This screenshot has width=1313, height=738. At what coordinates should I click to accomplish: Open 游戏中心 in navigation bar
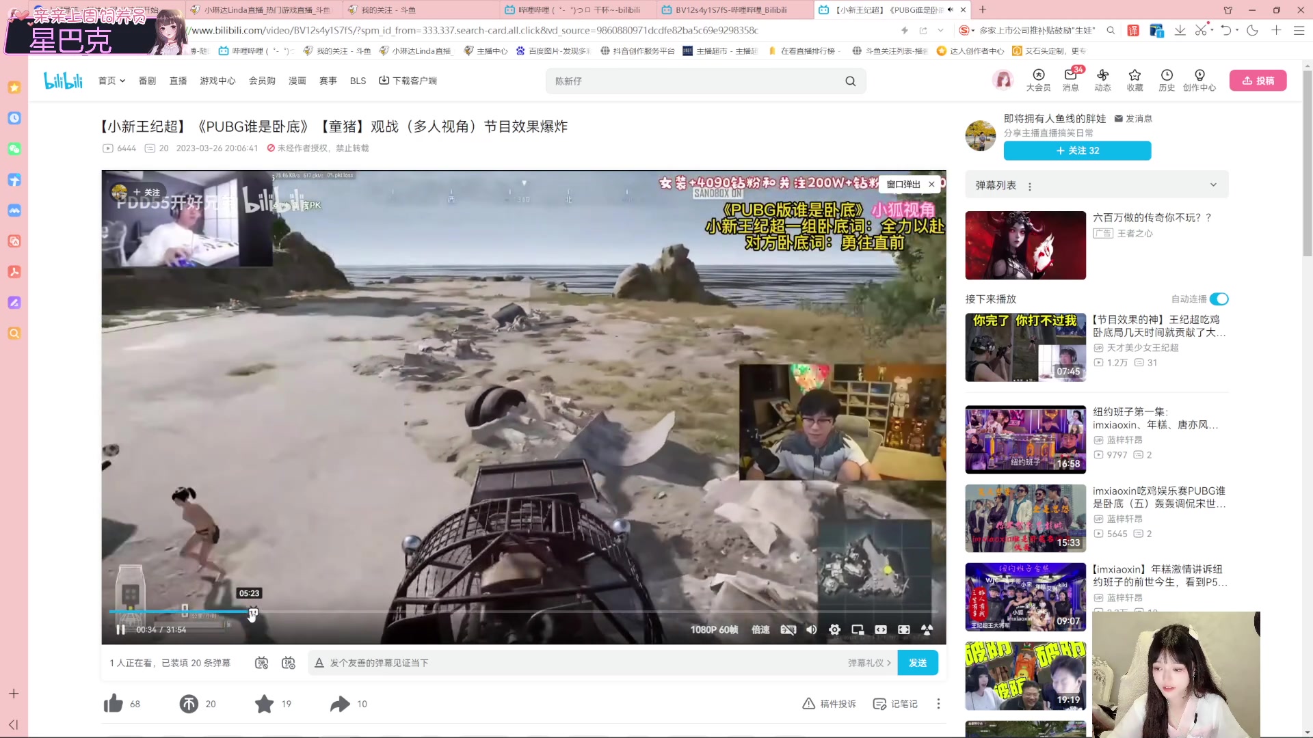tap(217, 81)
